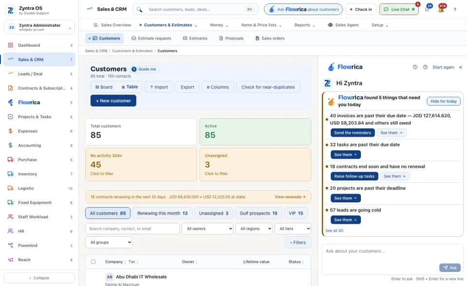Open the Estimate requests tab

click(151, 38)
